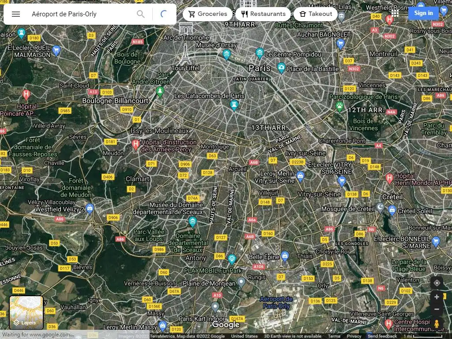Select the Hôpital Poincaré hospital pin
This screenshot has width=452, height=339.
26,94
